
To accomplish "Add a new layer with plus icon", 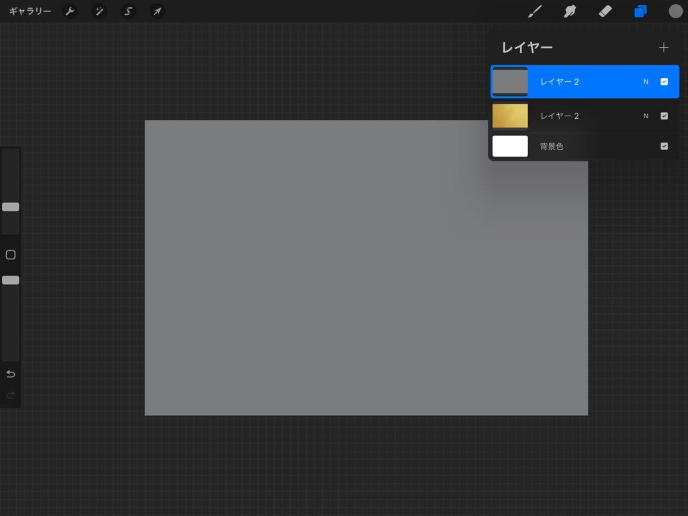I will [664, 48].
